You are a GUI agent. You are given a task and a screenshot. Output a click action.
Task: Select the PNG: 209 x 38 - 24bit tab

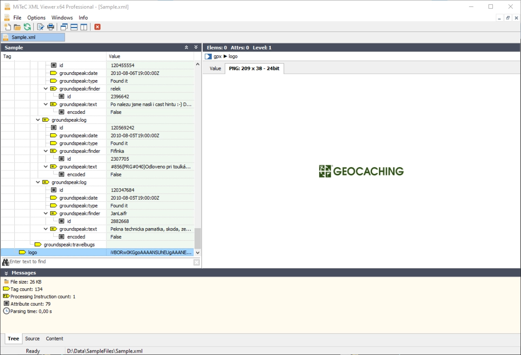click(254, 68)
